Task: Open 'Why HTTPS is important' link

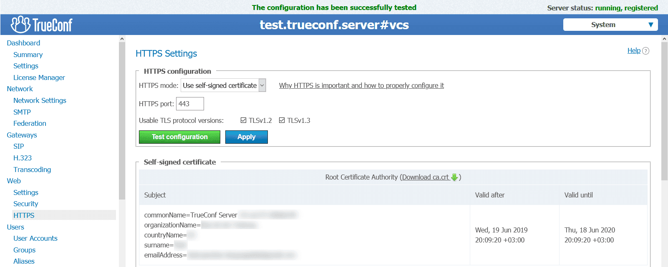Action: click(x=361, y=85)
